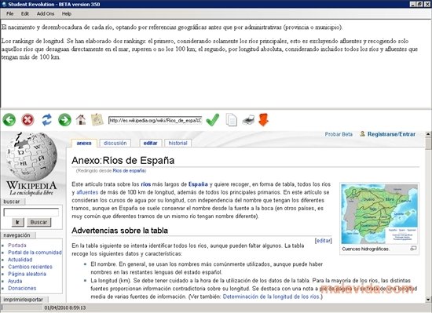Viewport: 432px width, 313px height.
Task: Click Registrarse/Entrar link
Action: (391, 134)
